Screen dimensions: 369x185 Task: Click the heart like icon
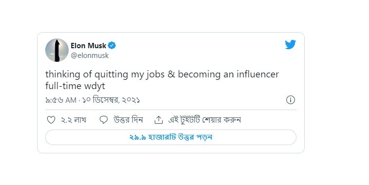(x=51, y=120)
